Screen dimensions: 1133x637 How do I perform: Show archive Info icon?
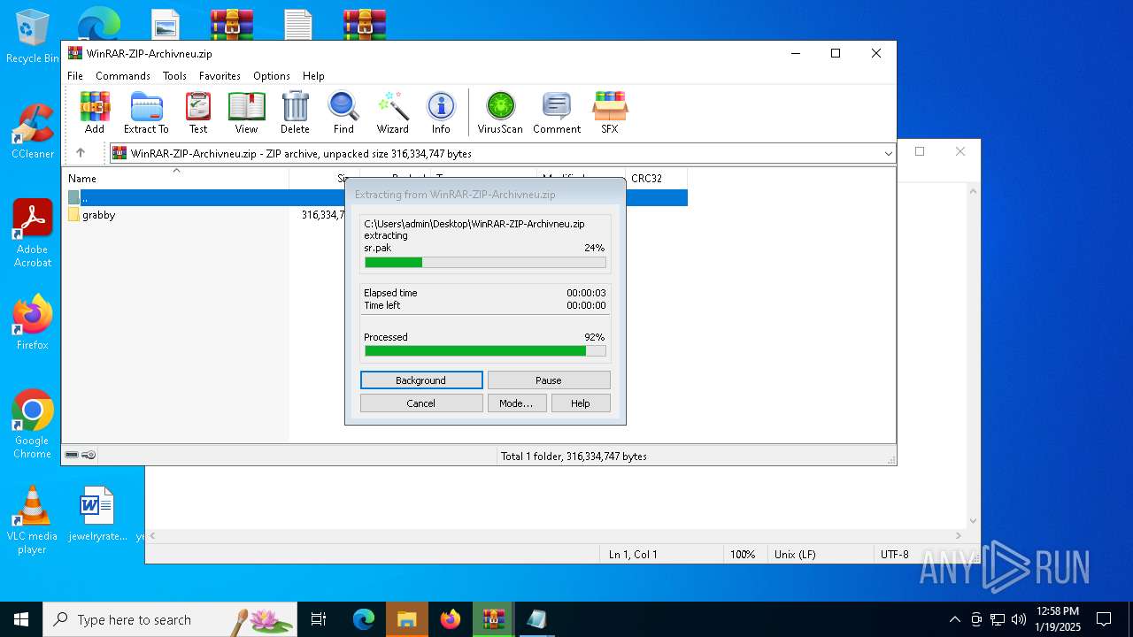pos(441,112)
